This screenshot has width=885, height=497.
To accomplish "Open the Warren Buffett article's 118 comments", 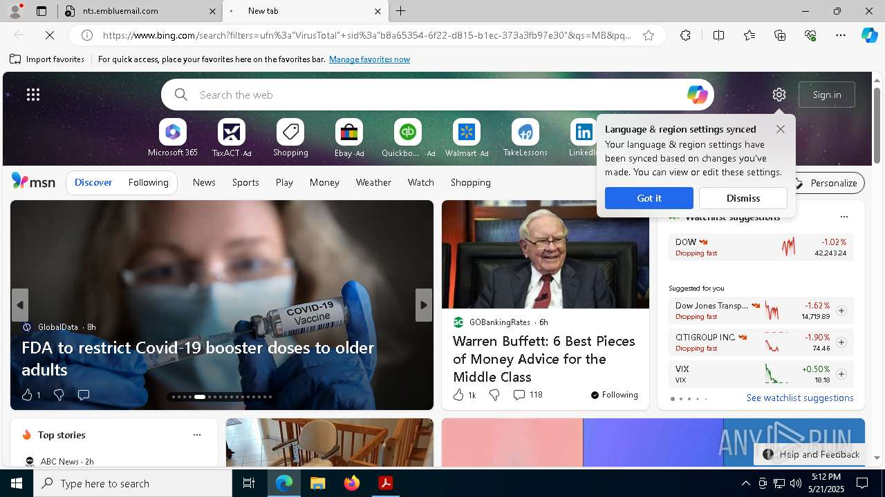I will click(x=528, y=395).
